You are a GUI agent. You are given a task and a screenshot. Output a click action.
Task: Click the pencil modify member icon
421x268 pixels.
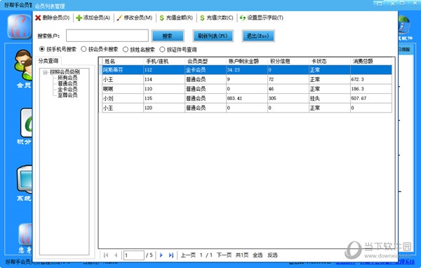119,17
